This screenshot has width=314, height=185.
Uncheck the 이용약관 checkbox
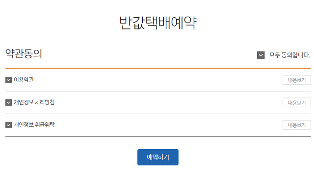pos(8,80)
